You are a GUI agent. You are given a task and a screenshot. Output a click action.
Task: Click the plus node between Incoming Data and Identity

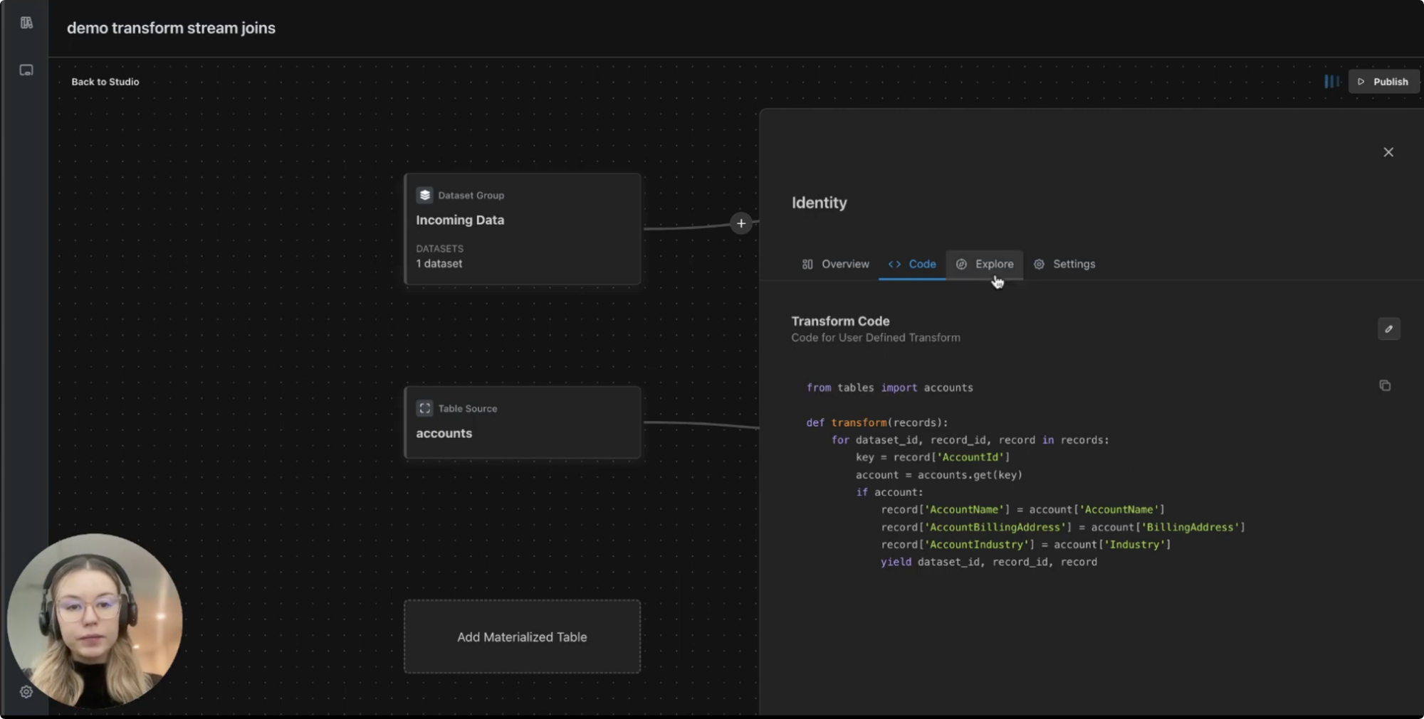[741, 223]
